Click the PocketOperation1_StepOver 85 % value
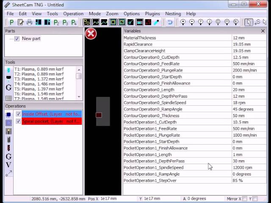271x203 pixels. (x=249, y=181)
